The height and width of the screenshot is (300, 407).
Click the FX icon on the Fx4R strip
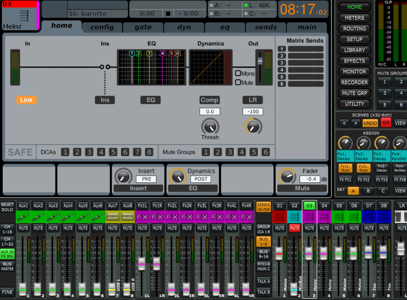(x=247, y=217)
